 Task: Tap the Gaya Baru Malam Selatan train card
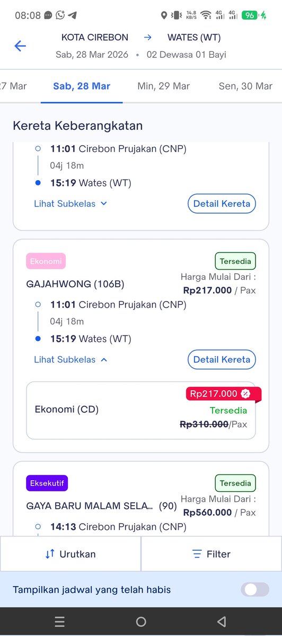click(141, 499)
